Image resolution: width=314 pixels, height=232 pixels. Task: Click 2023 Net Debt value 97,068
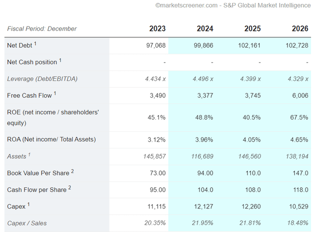pos(156,45)
